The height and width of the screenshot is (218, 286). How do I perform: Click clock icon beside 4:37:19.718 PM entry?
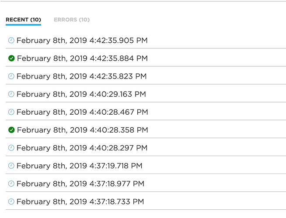11,166
